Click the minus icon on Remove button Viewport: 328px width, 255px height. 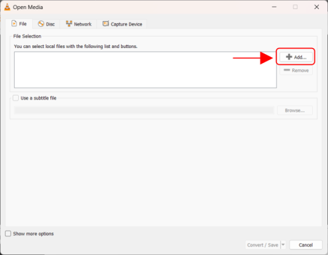click(x=287, y=70)
